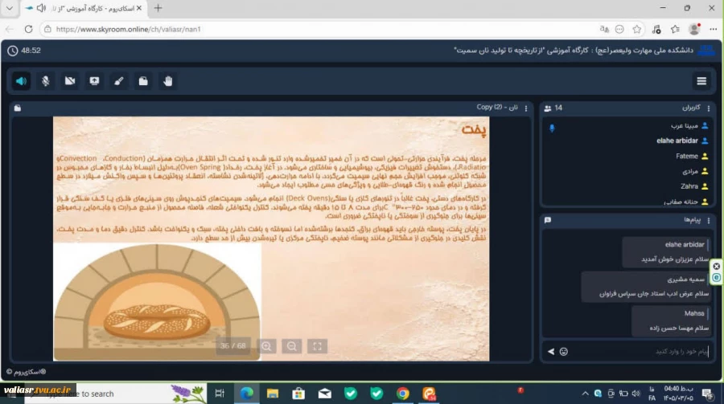This screenshot has width=724, height=404.
Task: Click the browser refresh button
Action: [x=29, y=29]
